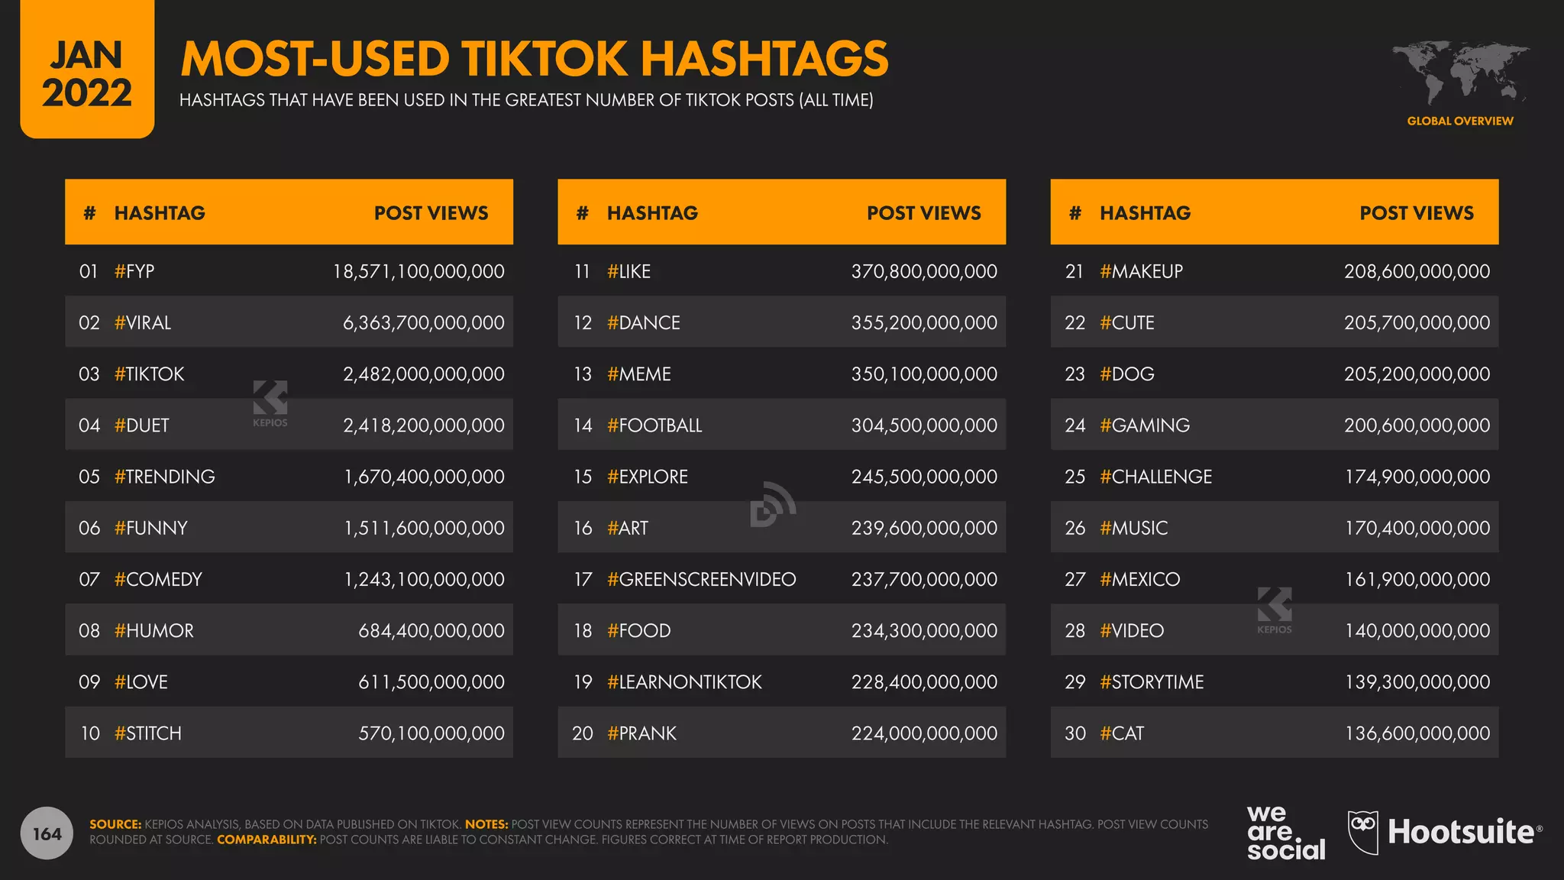Click the COMPARABILITY label in the footer
This screenshot has height=880, width=1564.
coord(267,840)
